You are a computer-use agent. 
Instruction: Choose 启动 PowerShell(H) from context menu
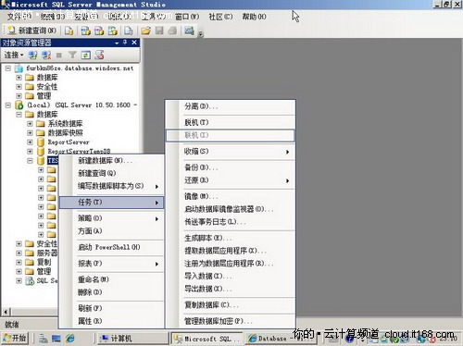coord(111,247)
